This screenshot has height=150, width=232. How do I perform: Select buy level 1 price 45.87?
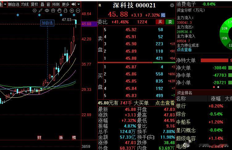coord(131,67)
